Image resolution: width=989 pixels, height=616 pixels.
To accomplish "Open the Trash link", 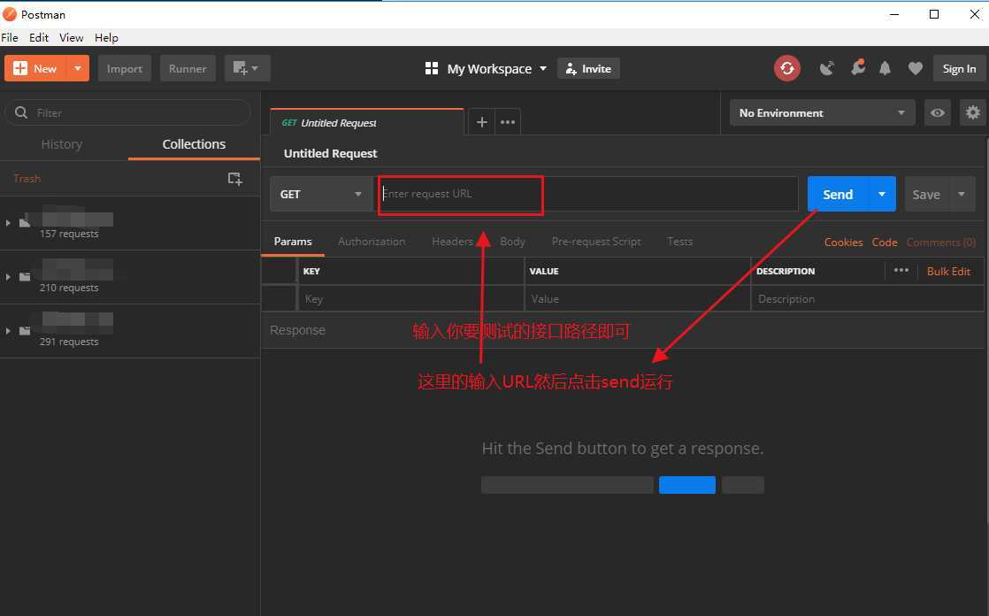I will (27, 179).
